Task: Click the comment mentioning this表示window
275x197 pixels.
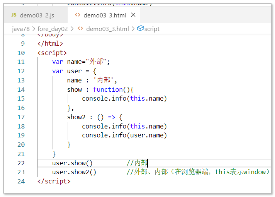Action: tap(198, 172)
